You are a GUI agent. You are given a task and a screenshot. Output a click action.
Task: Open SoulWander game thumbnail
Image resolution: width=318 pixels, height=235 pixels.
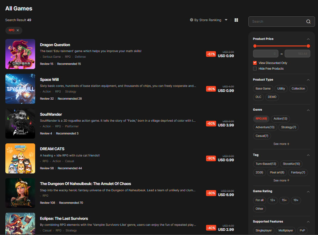[x=20, y=123]
